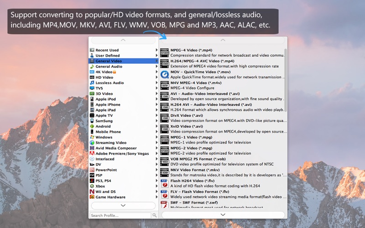Click scroll-down button below the category list
Screen dimensions: 365x228
(x=123, y=206)
